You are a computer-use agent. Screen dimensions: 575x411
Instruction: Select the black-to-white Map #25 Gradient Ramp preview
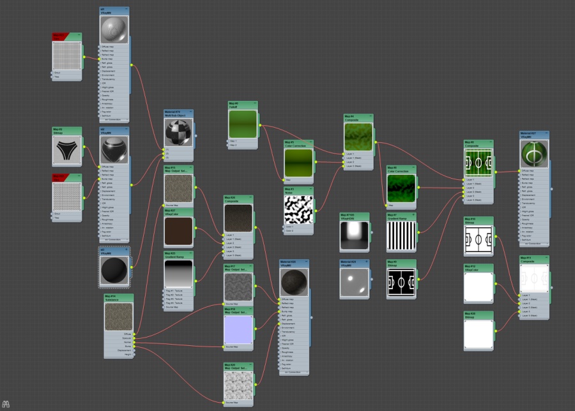[x=179, y=274]
